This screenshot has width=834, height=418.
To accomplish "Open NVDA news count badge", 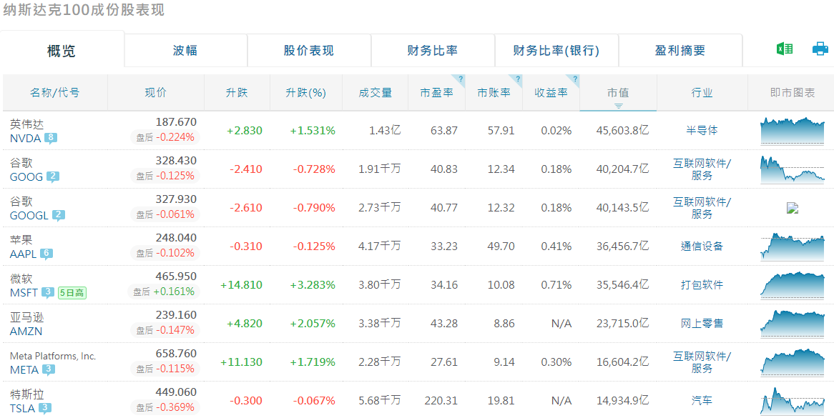I will point(51,138).
